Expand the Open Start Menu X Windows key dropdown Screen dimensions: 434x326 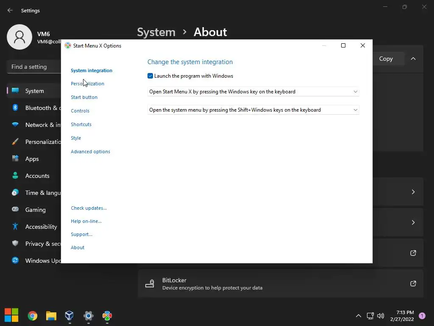coord(253,92)
